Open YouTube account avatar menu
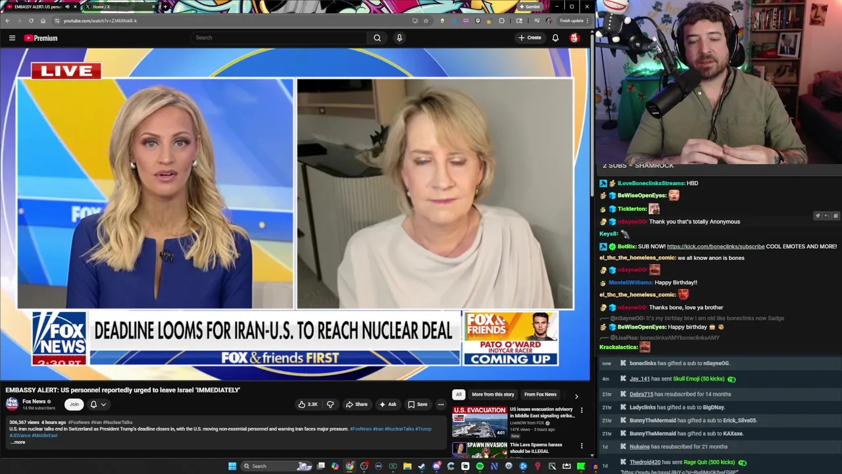Screen dimensions: 842x474 click(574, 38)
